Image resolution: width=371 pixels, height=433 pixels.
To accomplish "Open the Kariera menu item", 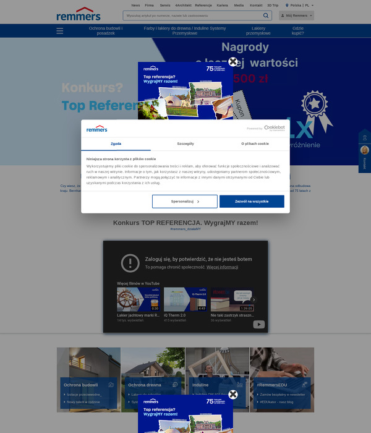I will [x=222, y=5].
